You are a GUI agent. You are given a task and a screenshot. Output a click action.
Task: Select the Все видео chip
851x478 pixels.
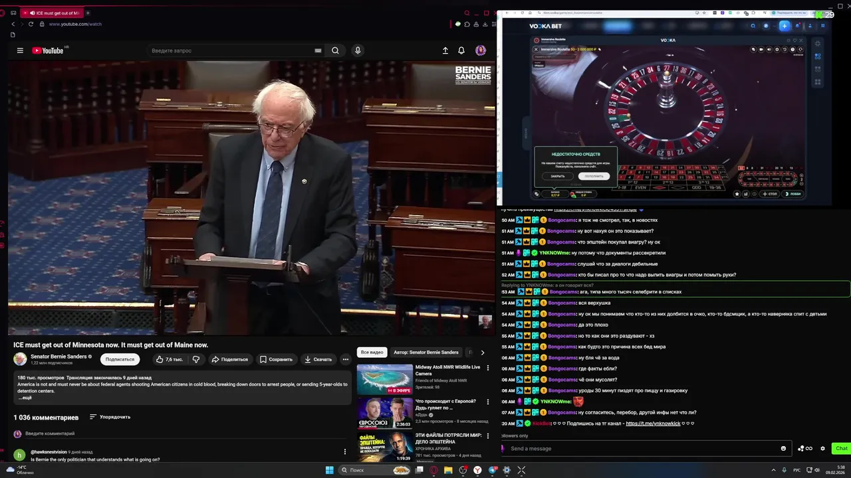[372, 353]
